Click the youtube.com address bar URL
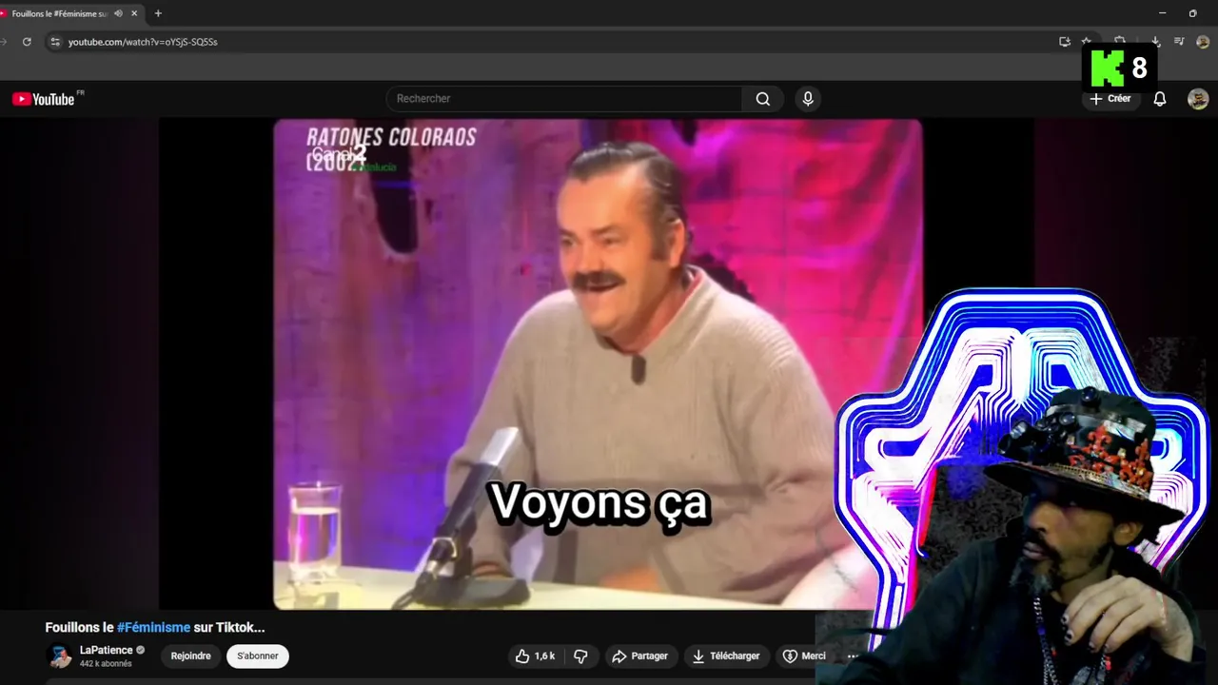 click(x=143, y=42)
